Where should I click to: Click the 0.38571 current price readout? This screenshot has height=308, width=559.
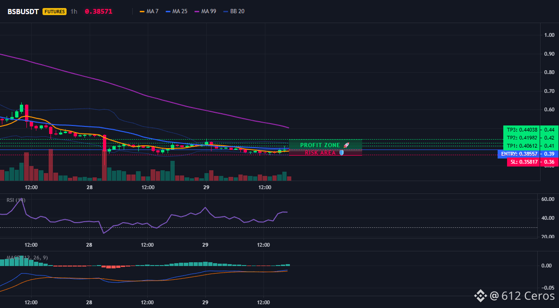[x=98, y=11]
